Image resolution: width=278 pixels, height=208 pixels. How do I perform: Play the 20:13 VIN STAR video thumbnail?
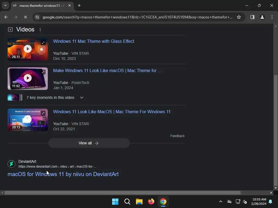click(x=28, y=120)
